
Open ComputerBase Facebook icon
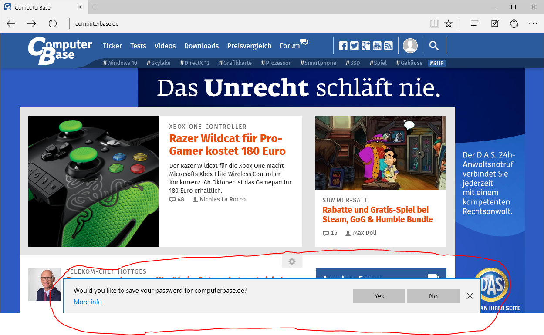(343, 46)
